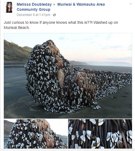Screen dimensions: 135x151
Task: Open the December 9 at 1:41pm timestamp
Action: click(33, 15)
